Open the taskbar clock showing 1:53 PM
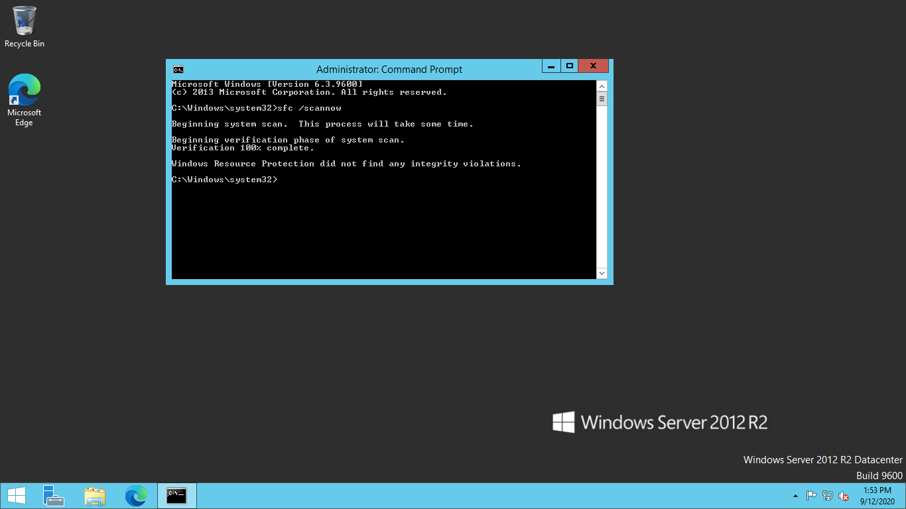906x509 pixels. point(877,496)
